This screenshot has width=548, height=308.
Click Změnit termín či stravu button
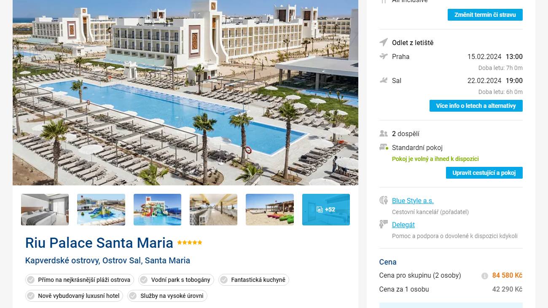[x=485, y=15]
